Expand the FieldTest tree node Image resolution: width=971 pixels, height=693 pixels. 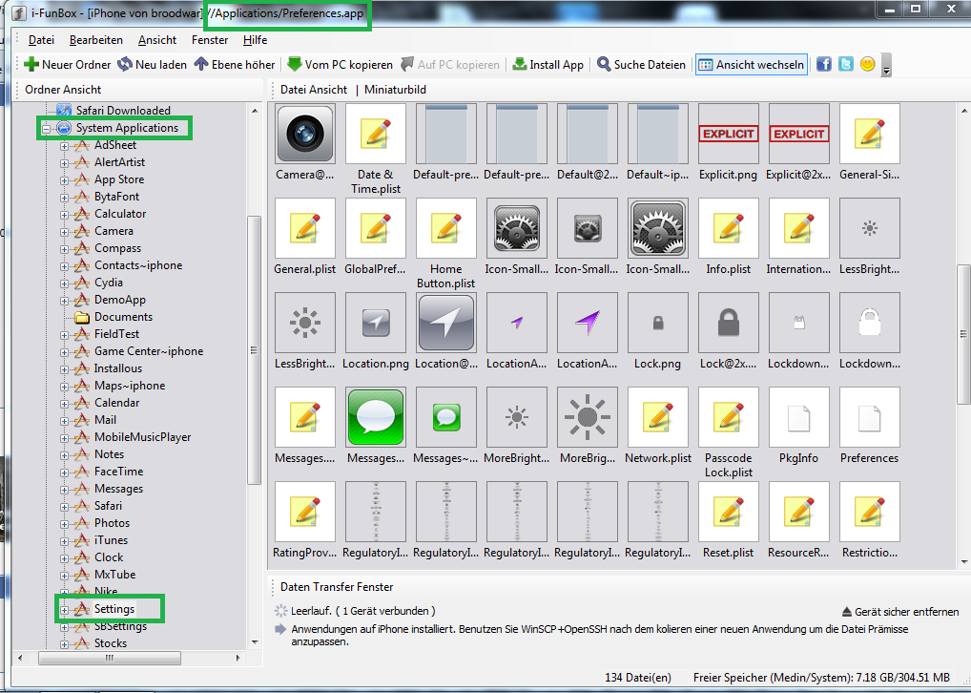[65, 335]
